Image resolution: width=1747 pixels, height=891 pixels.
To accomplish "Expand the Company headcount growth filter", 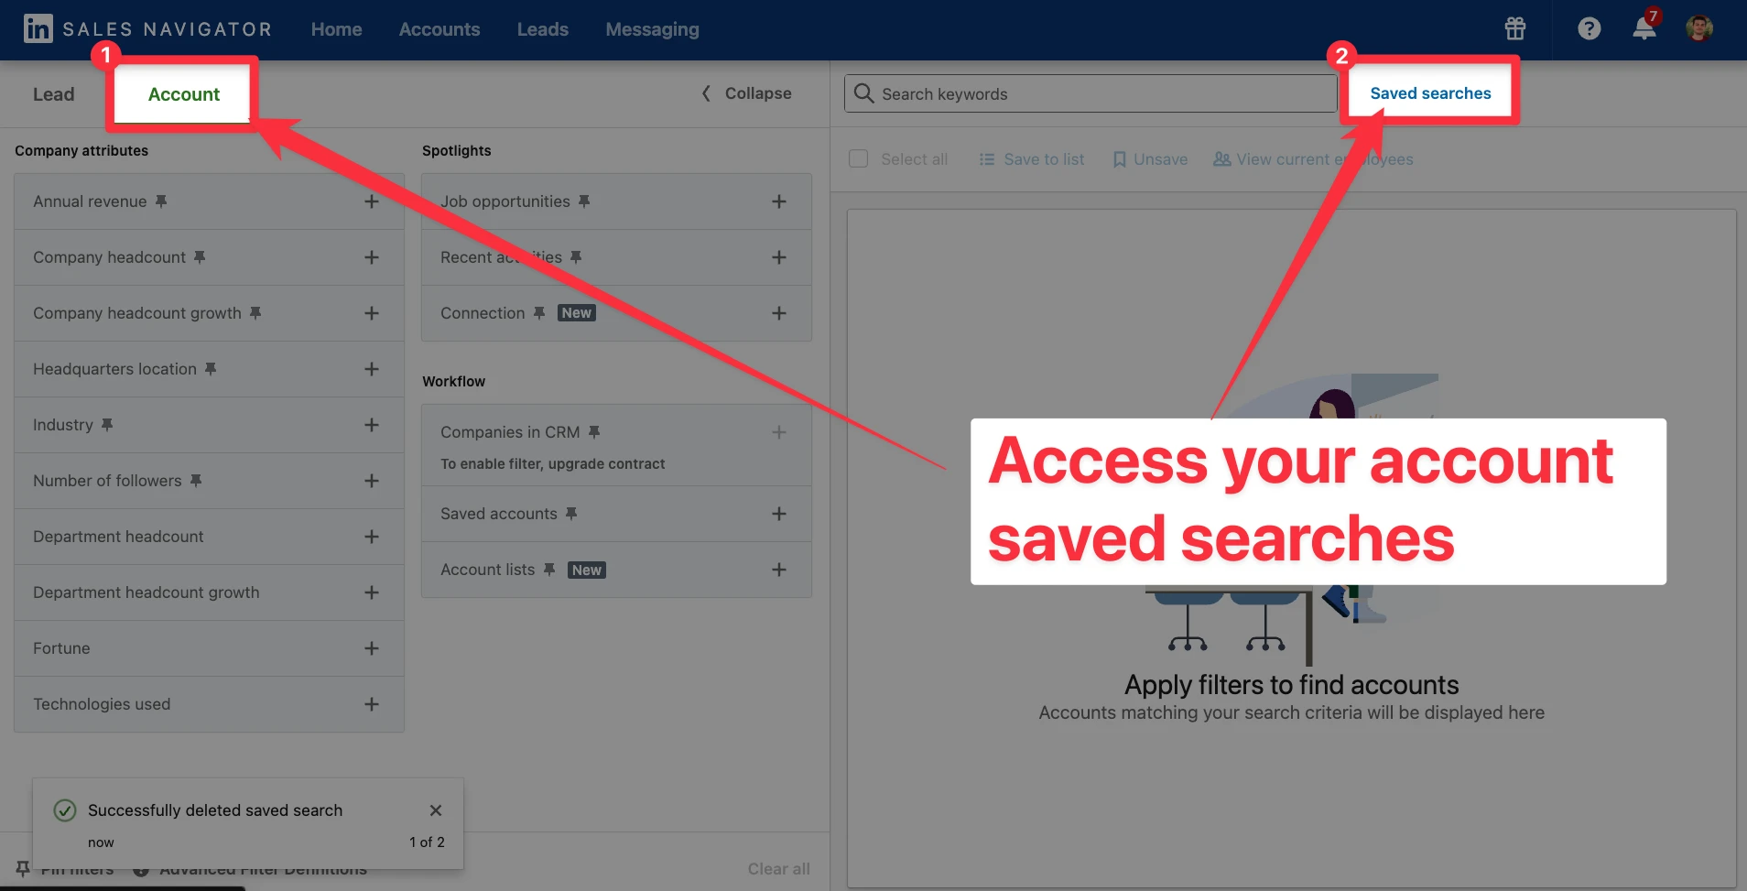I will (x=371, y=313).
